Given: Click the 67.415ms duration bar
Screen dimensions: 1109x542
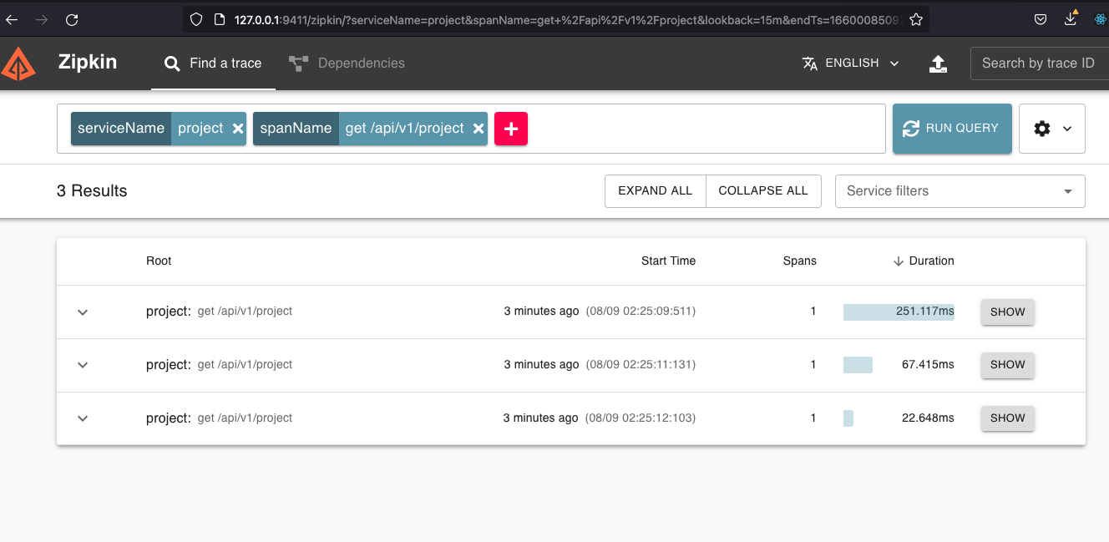Looking at the screenshot, I should pyautogui.click(x=858, y=365).
